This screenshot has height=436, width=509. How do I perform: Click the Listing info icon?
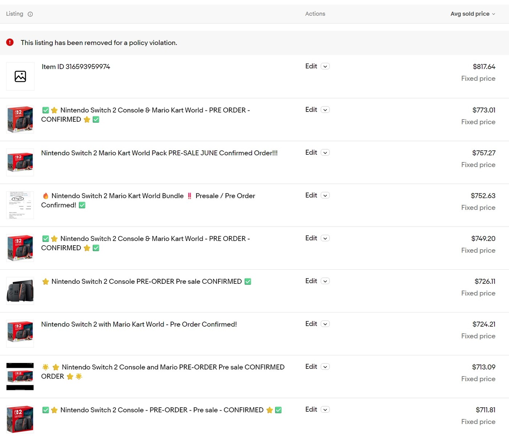click(30, 14)
